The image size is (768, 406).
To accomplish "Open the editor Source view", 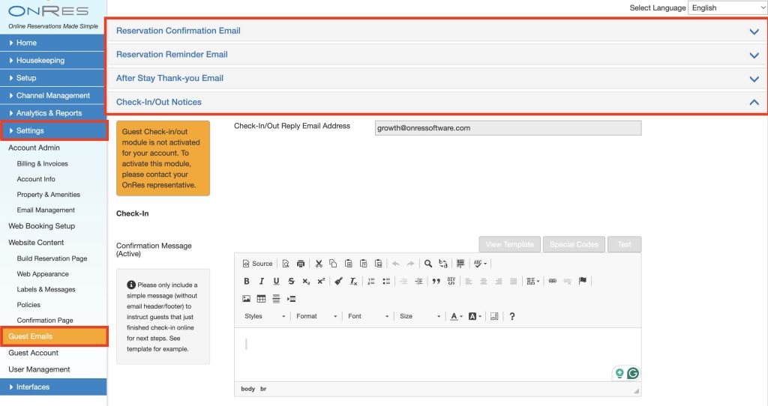I will pyautogui.click(x=258, y=264).
